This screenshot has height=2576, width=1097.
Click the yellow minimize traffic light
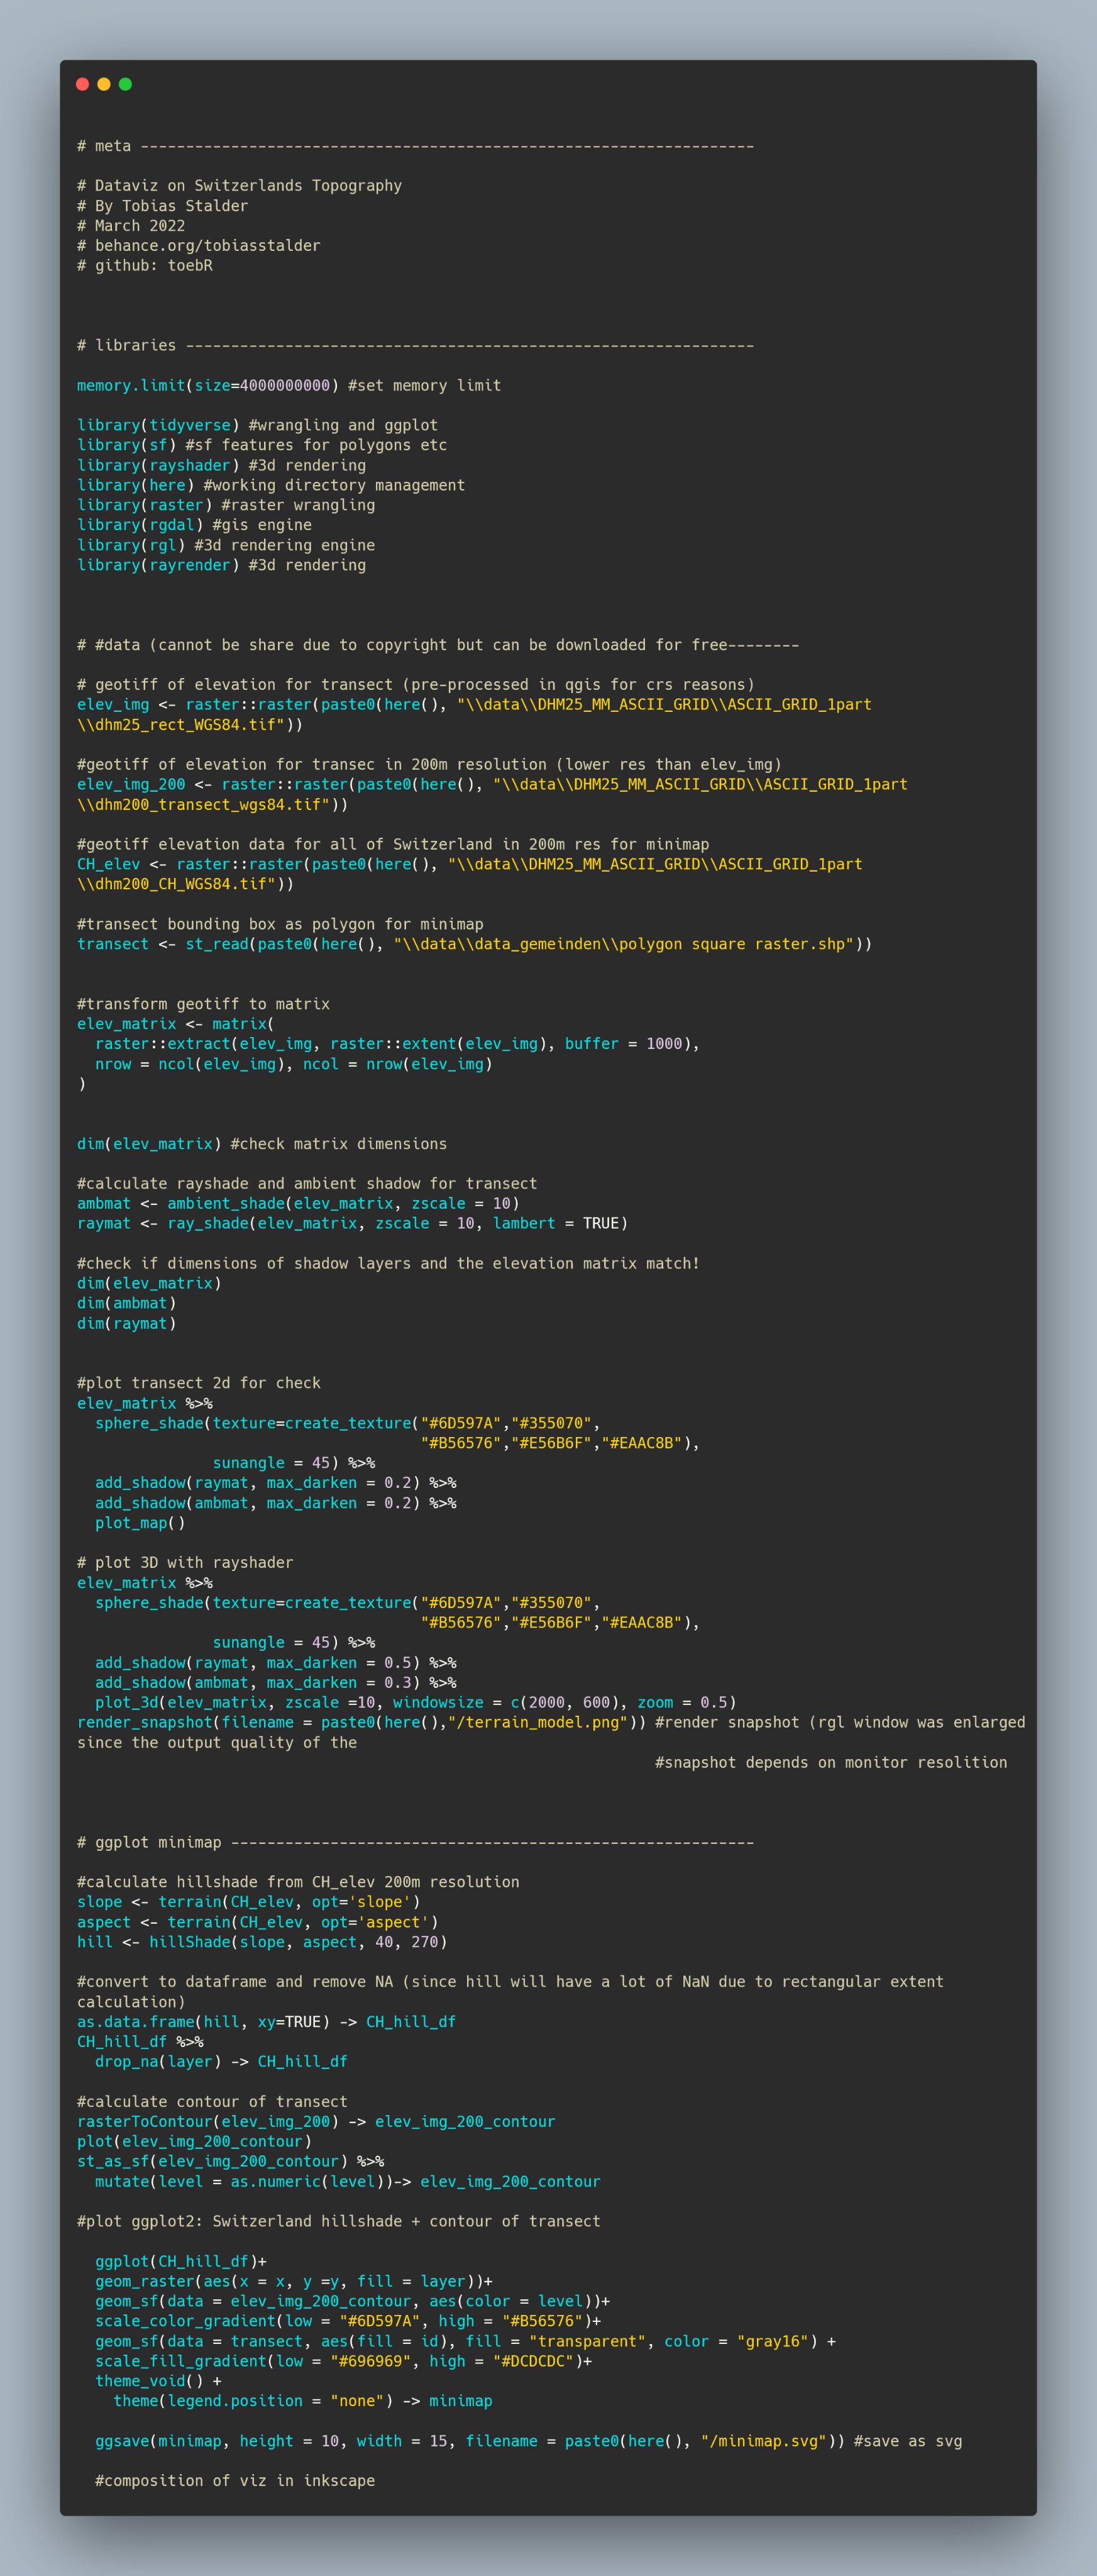point(104,85)
